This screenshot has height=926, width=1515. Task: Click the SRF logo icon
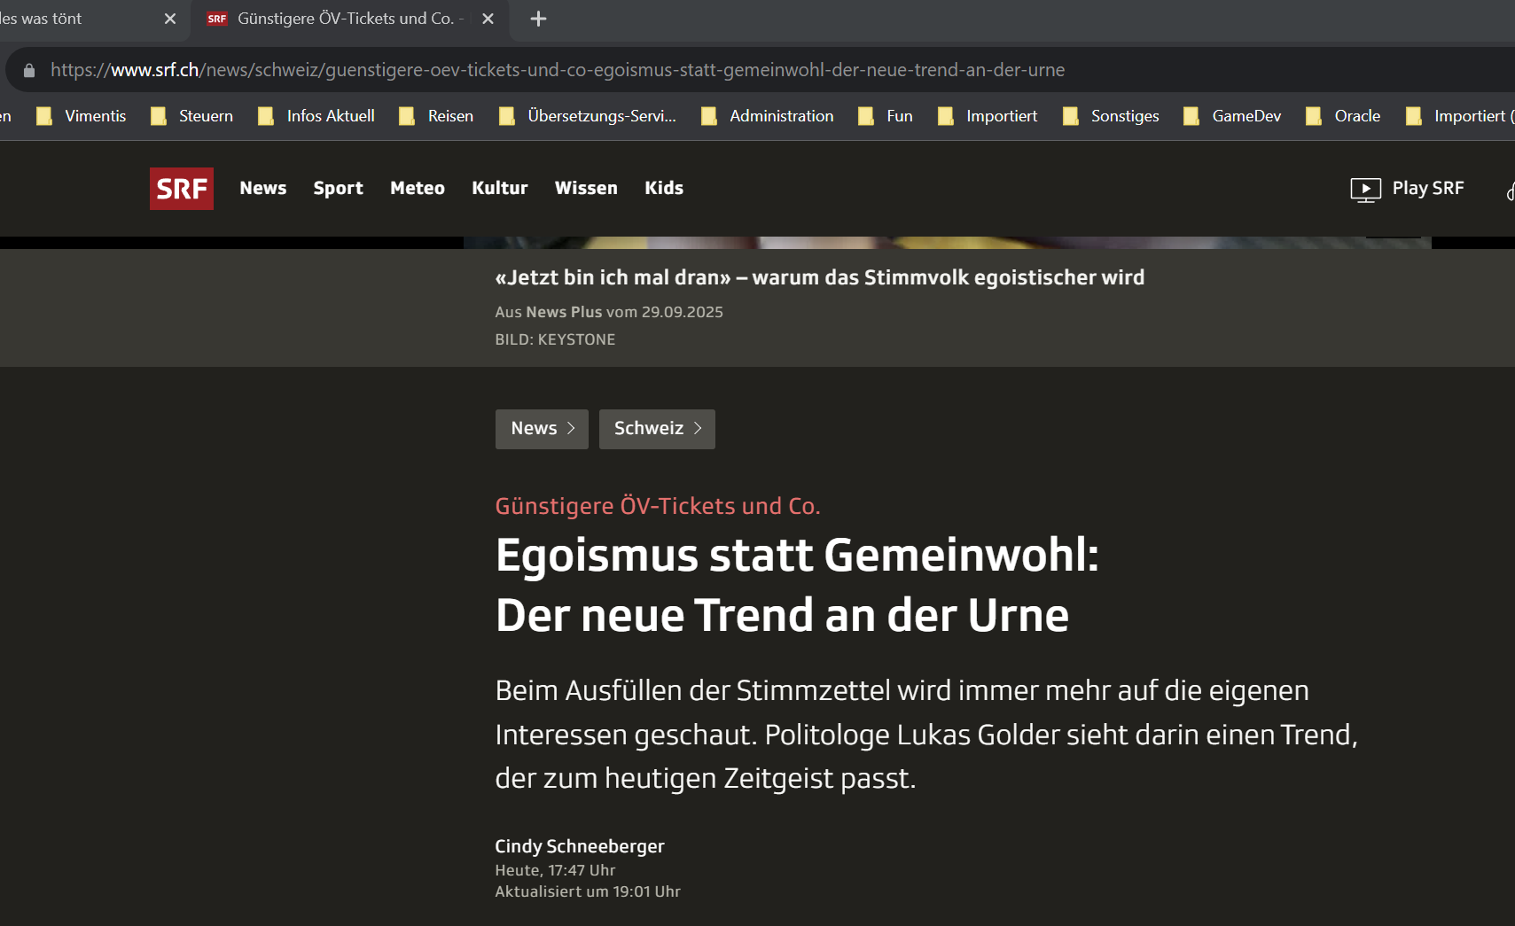182,189
